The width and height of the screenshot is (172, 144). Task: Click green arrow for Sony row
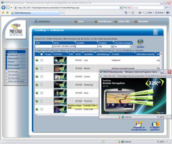point(37,93)
